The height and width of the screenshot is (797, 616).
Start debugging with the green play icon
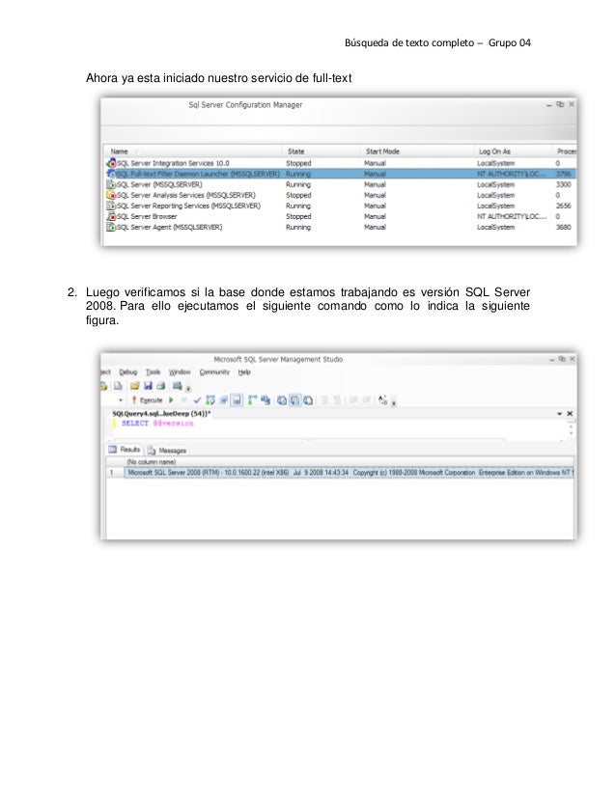point(171,400)
